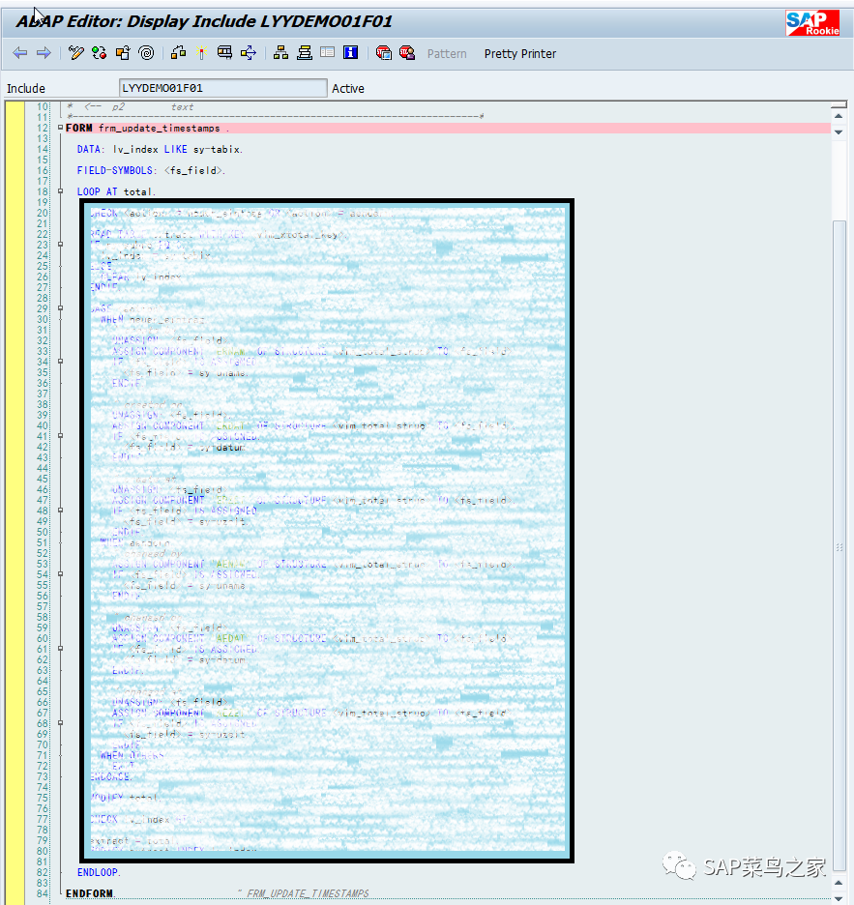This screenshot has width=854, height=905.
Task: Collapse the FORM frm_update_timestamps block
Action: coord(60,128)
